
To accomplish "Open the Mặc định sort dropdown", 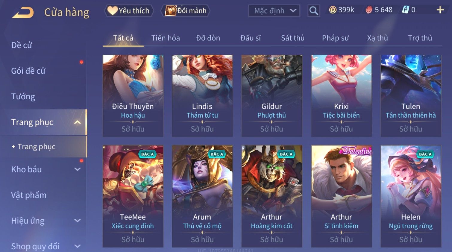I will [x=274, y=11].
